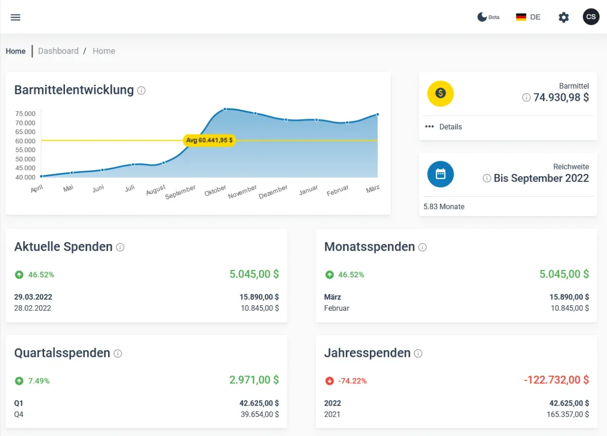Click info icon next to Aktuelle Spenden

coord(120,247)
